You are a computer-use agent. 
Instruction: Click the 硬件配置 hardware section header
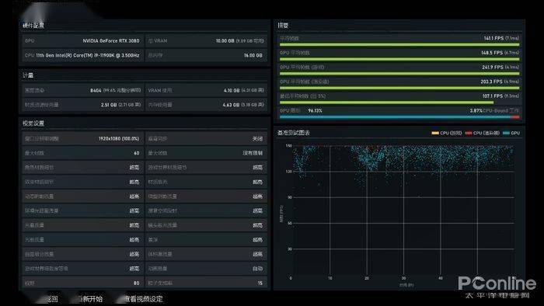(33, 26)
